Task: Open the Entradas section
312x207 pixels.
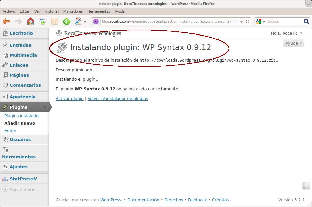Action: pos(21,45)
